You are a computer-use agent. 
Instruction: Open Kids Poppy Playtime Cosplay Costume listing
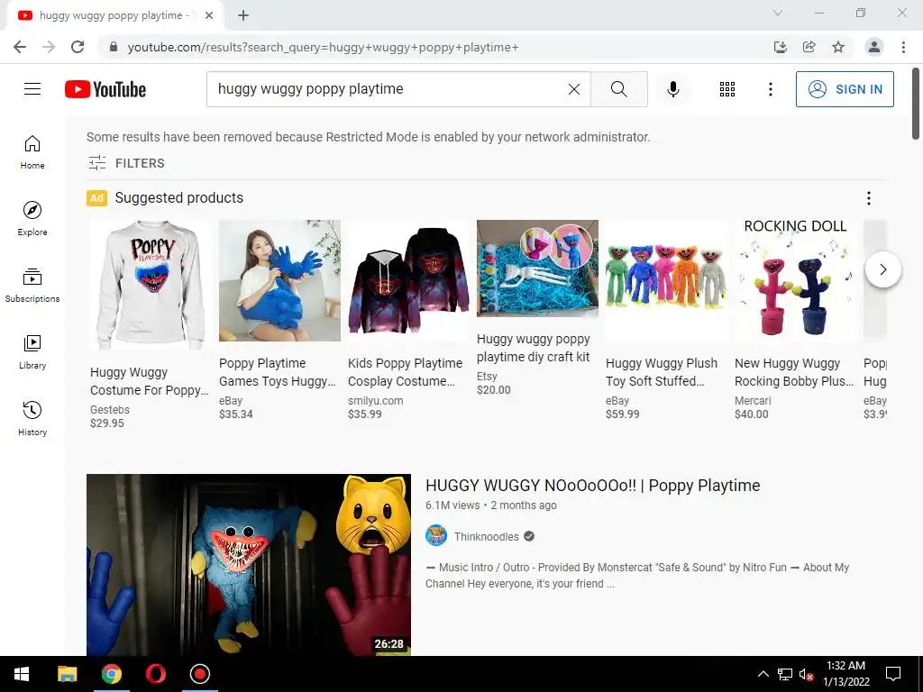point(406,372)
